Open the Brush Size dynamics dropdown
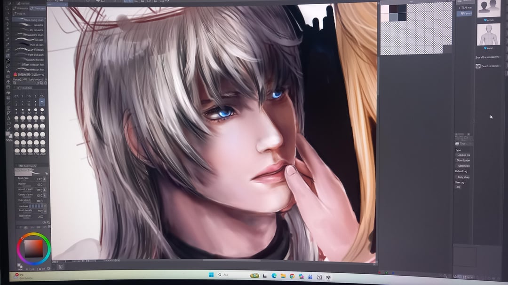508x285 pixels. [x=46, y=179]
